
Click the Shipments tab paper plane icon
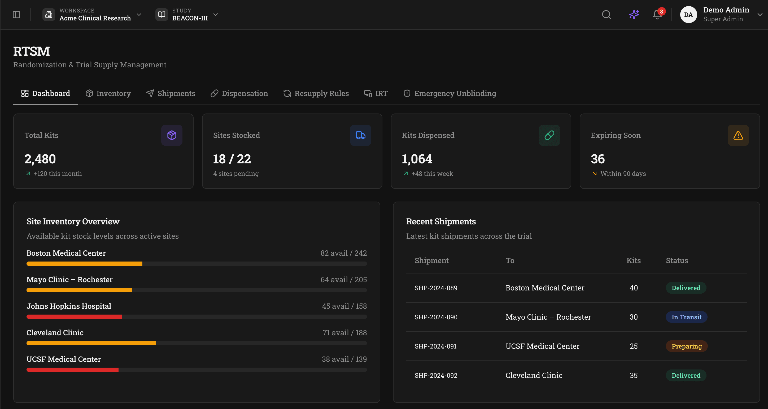(150, 93)
